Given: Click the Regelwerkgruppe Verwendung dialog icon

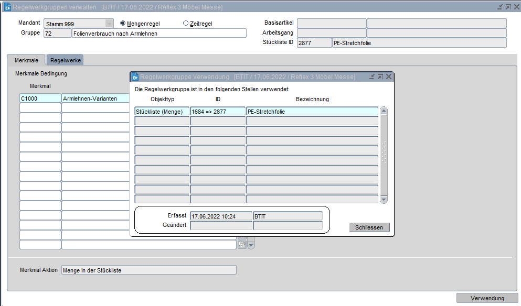Looking at the screenshot, I should [134, 77].
